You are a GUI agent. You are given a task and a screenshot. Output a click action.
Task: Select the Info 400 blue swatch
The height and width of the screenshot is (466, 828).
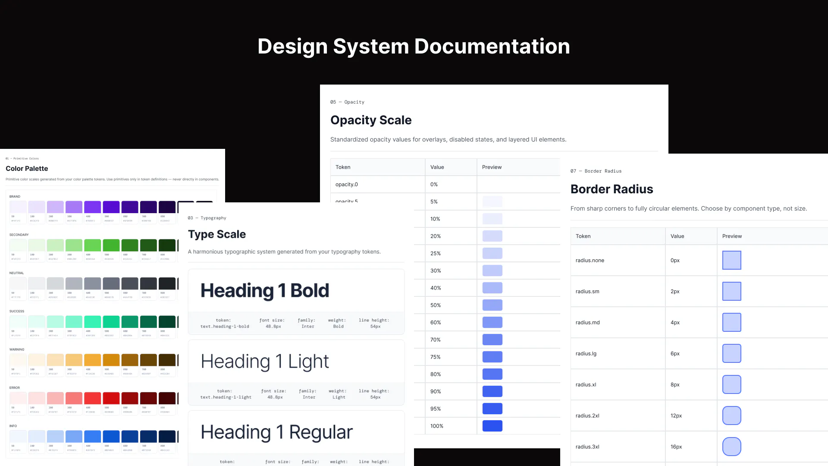93,436
